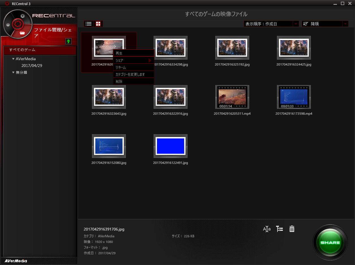Select blue thumbnail 2017042916122491.jpg
The width and height of the screenshot is (355, 265).
171,146
